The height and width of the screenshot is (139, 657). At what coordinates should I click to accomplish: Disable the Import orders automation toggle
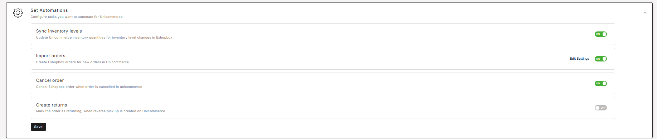[x=601, y=59]
